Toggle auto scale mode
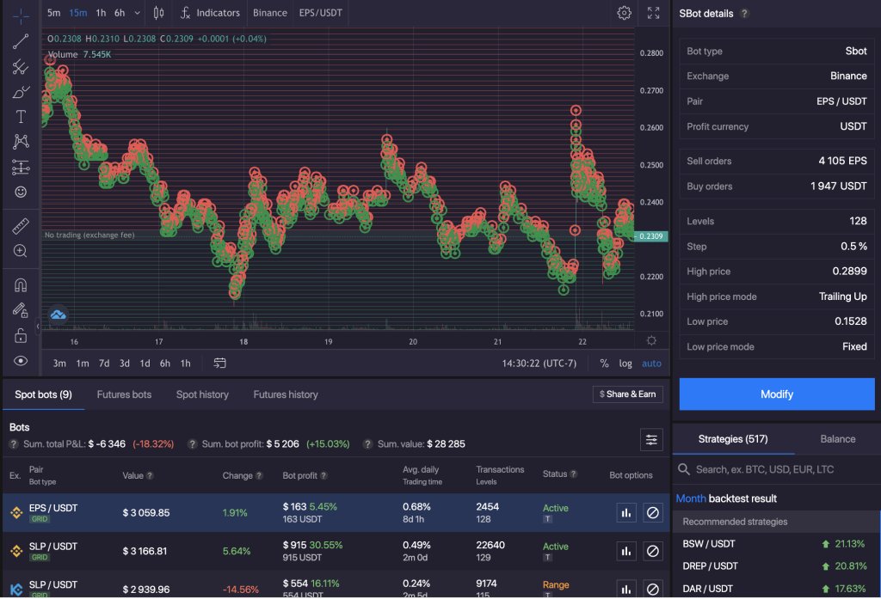This screenshot has height=599, width=881. tap(651, 364)
